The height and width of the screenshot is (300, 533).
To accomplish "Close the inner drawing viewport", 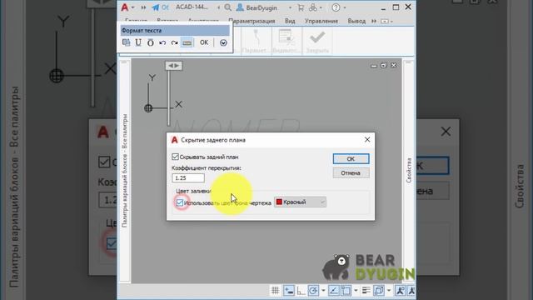I will pyautogui.click(x=394, y=65).
